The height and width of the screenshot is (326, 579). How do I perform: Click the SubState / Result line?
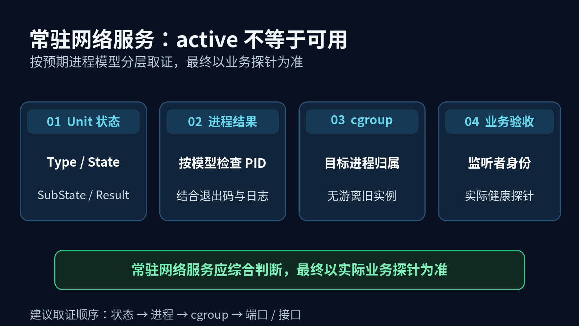pyautogui.click(x=83, y=195)
